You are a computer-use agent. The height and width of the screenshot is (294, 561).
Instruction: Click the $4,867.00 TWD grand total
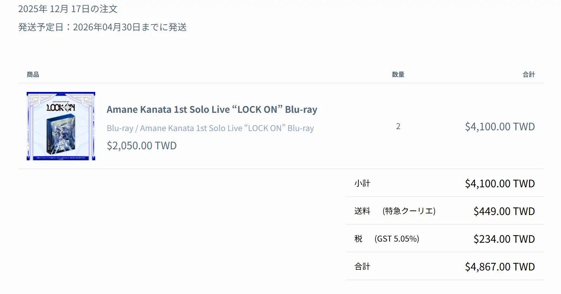click(x=500, y=267)
